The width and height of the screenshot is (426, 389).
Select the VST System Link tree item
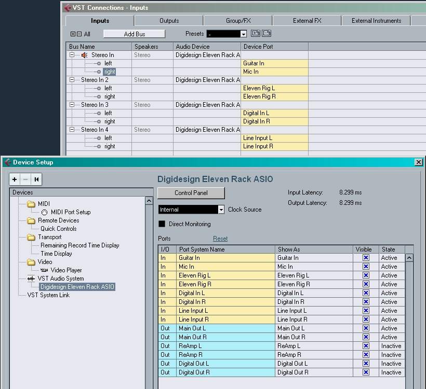tap(48, 295)
